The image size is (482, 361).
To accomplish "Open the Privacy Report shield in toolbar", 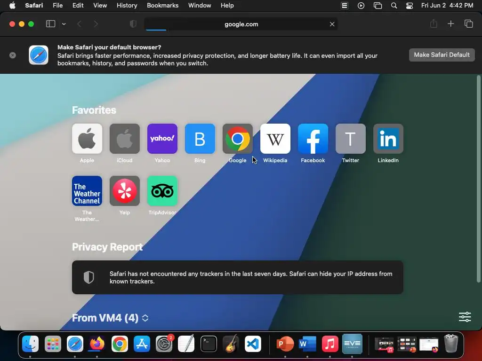I will (x=133, y=24).
